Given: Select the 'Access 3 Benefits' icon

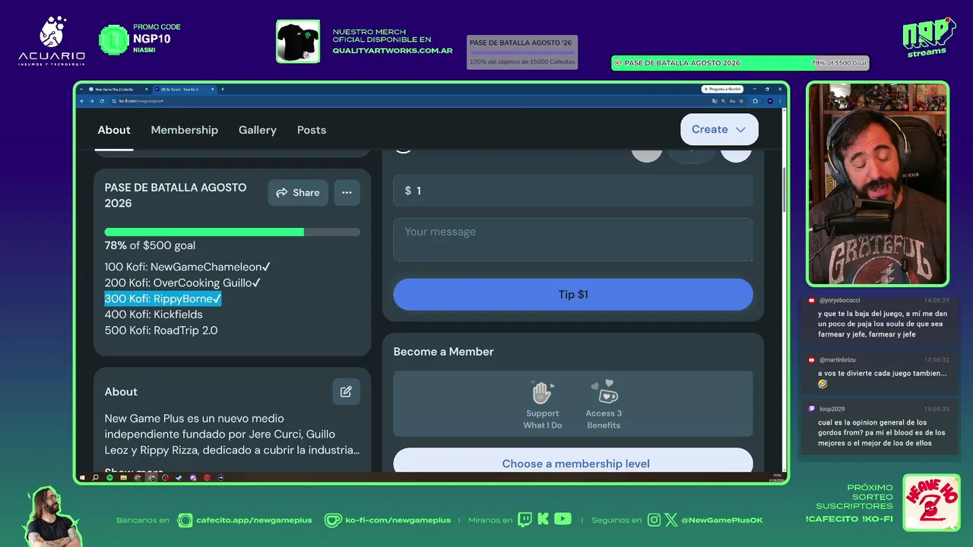Looking at the screenshot, I should 604,404.
